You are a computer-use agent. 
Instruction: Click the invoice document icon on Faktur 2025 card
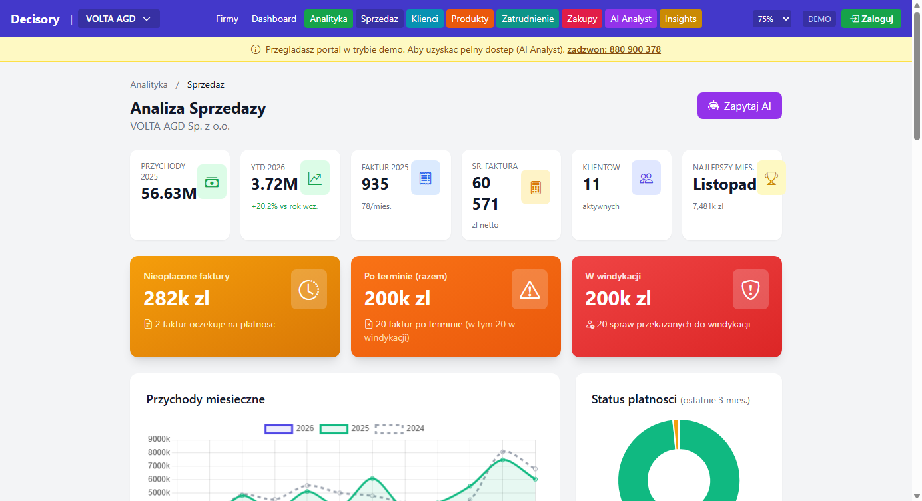(x=426, y=178)
